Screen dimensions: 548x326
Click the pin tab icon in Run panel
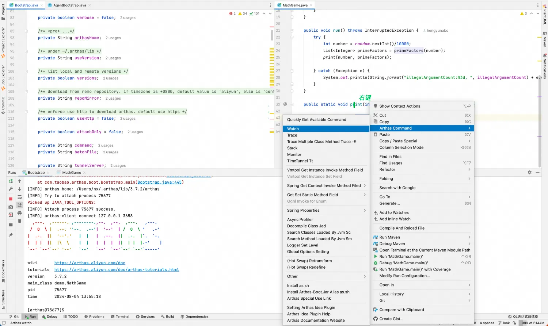pos(11,235)
